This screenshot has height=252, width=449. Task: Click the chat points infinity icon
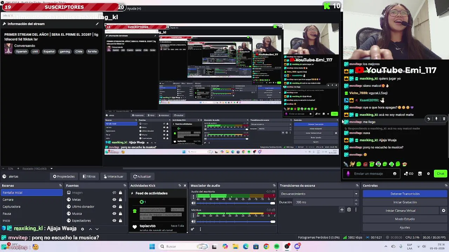point(409,174)
